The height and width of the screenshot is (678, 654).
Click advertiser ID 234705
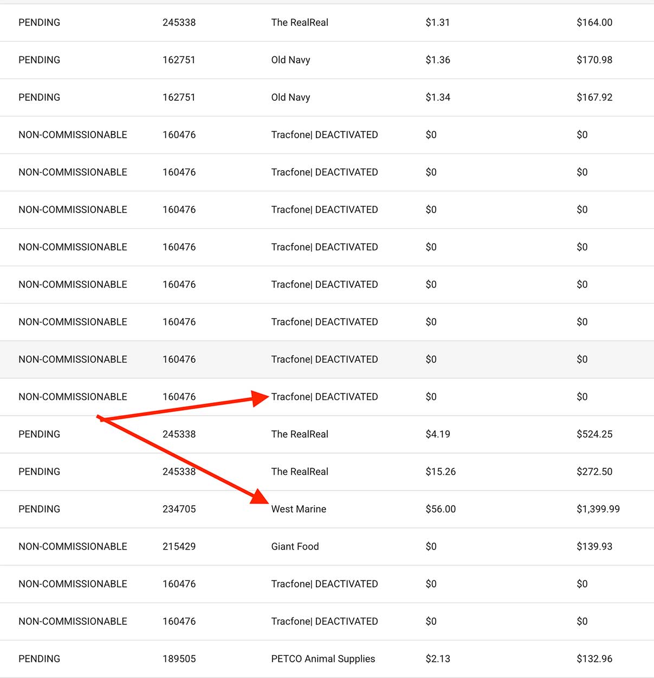point(179,509)
